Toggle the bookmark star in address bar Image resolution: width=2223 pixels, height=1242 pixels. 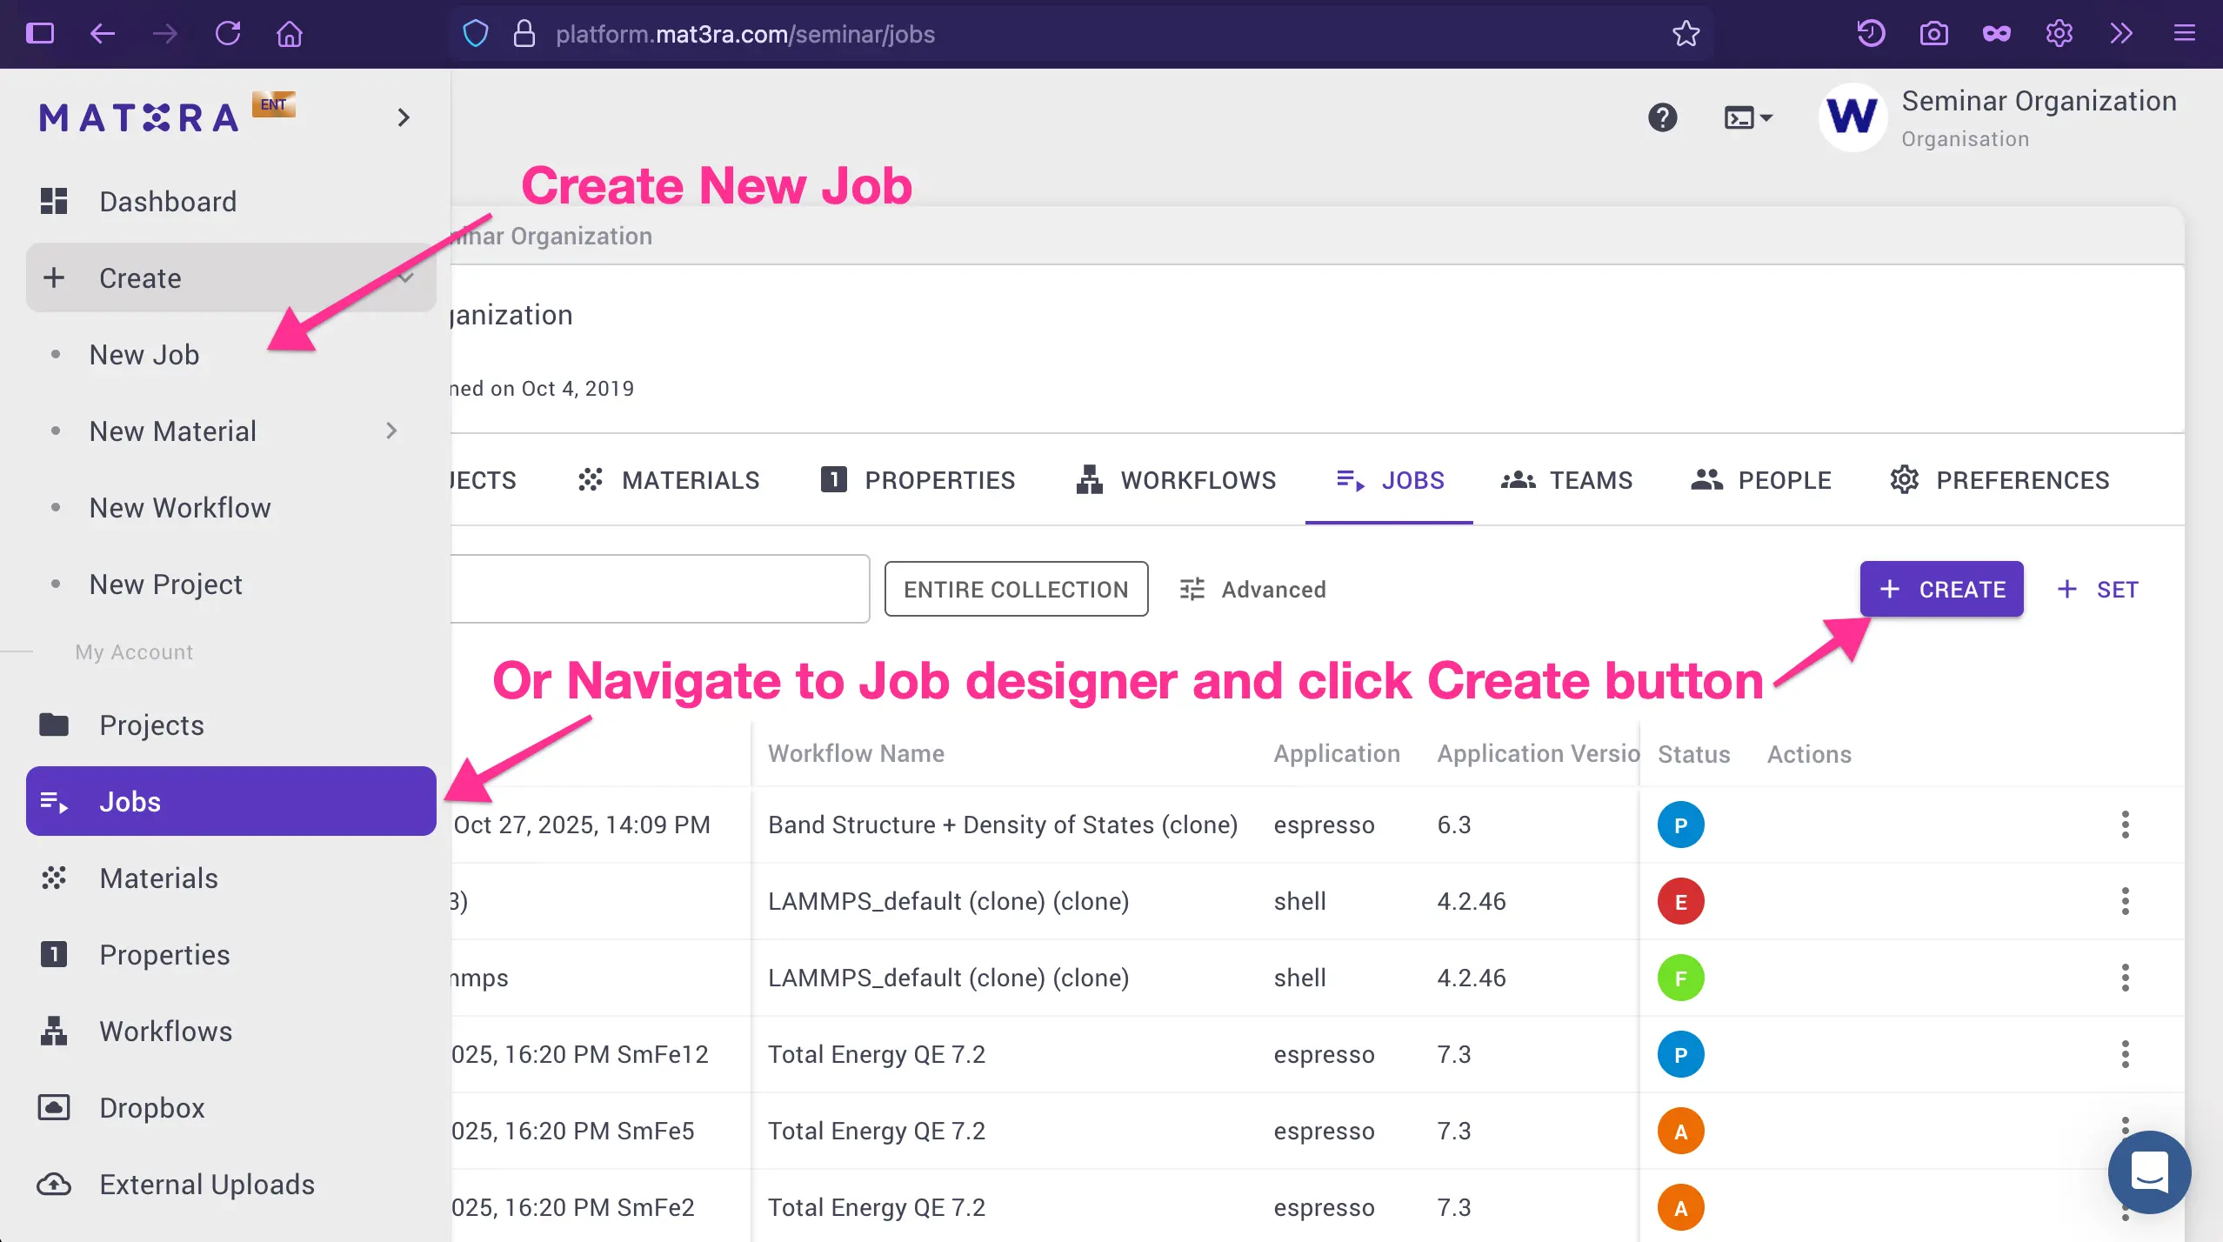[x=1686, y=34]
